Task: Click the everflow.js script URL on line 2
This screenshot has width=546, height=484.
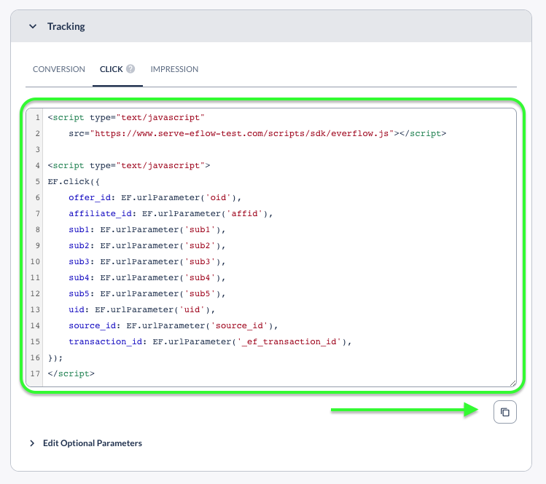Action: coord(242,133)
